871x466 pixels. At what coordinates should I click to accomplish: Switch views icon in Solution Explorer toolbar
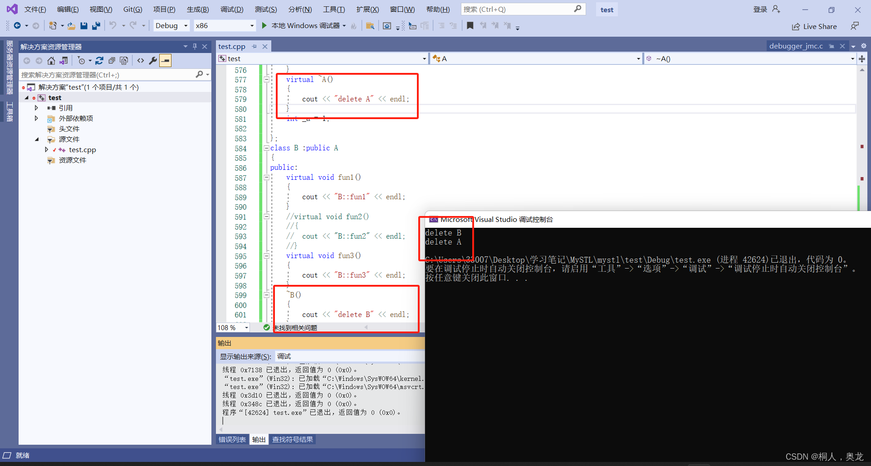click(64, 61)
